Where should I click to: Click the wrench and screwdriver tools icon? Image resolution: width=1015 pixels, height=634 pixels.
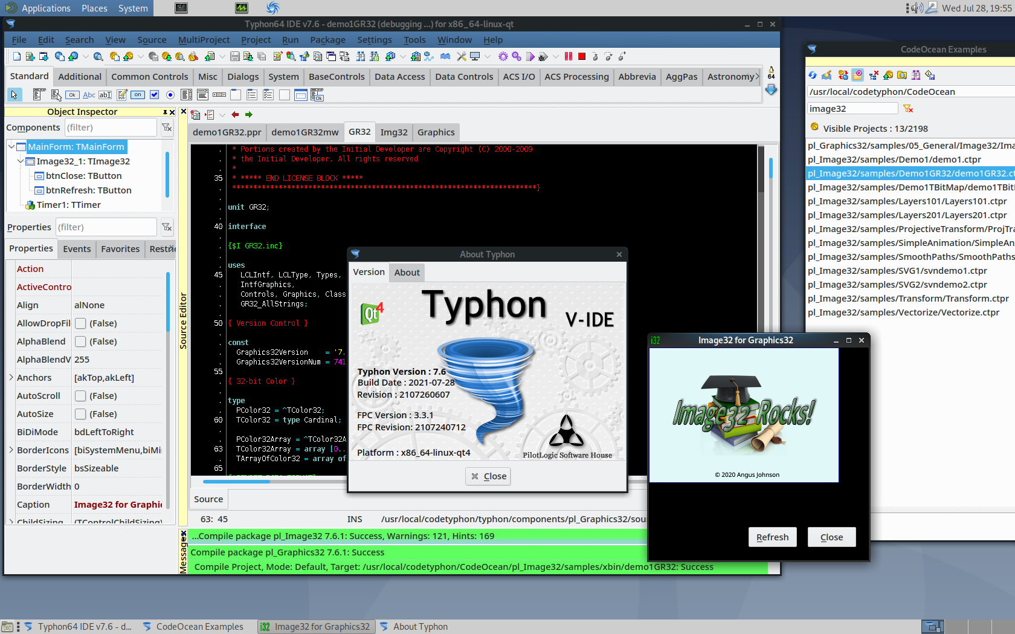pyautogui.click(x=462, y=56)
